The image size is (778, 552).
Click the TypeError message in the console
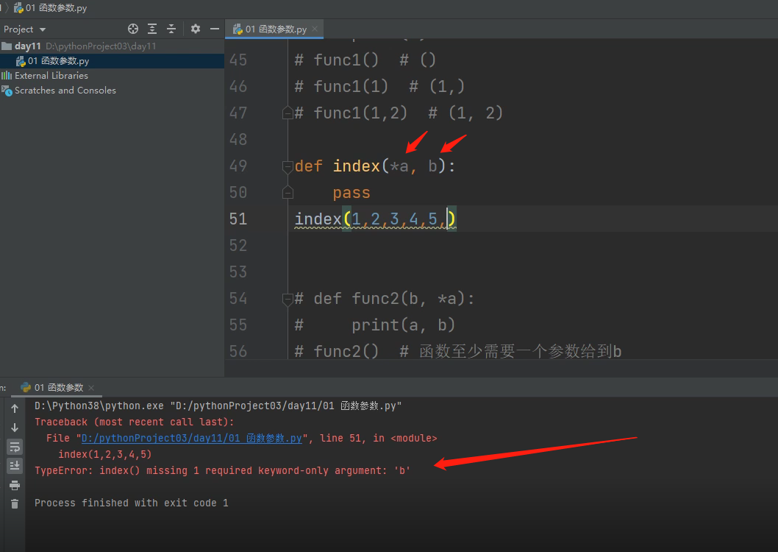click(222, 470)
